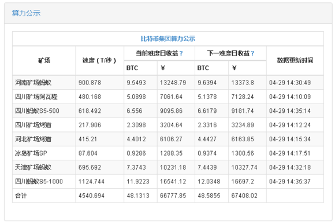Click the timestamp 04-29 14:17:51
Image resolution: width=335 pixels, height=224 pixels.
click(290, 153)
